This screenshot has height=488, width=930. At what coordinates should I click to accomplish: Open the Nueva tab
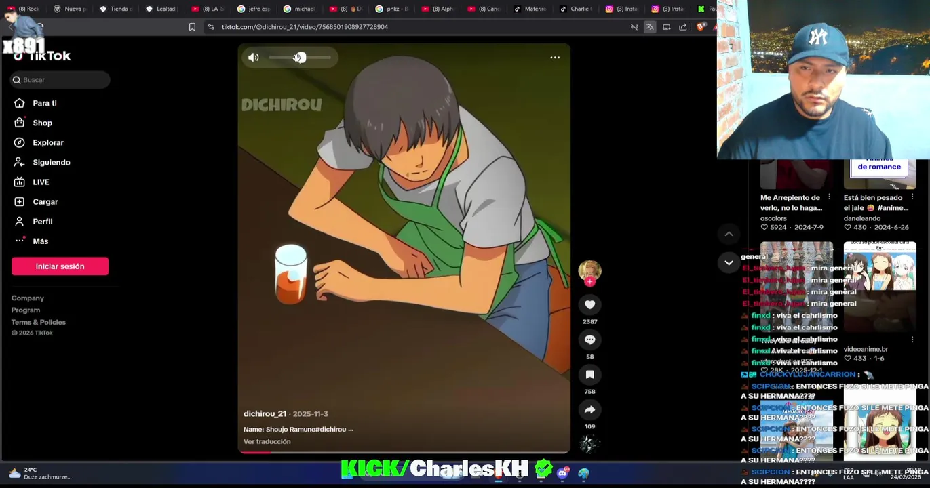(70, 9)
